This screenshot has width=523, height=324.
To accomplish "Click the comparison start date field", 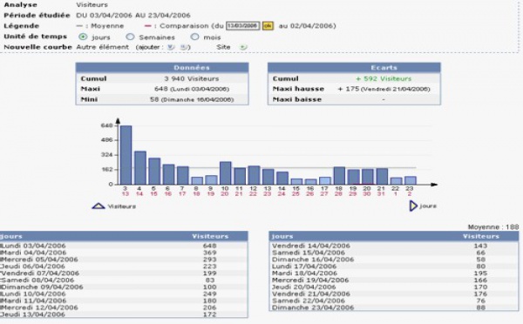I will click(243, 25).
